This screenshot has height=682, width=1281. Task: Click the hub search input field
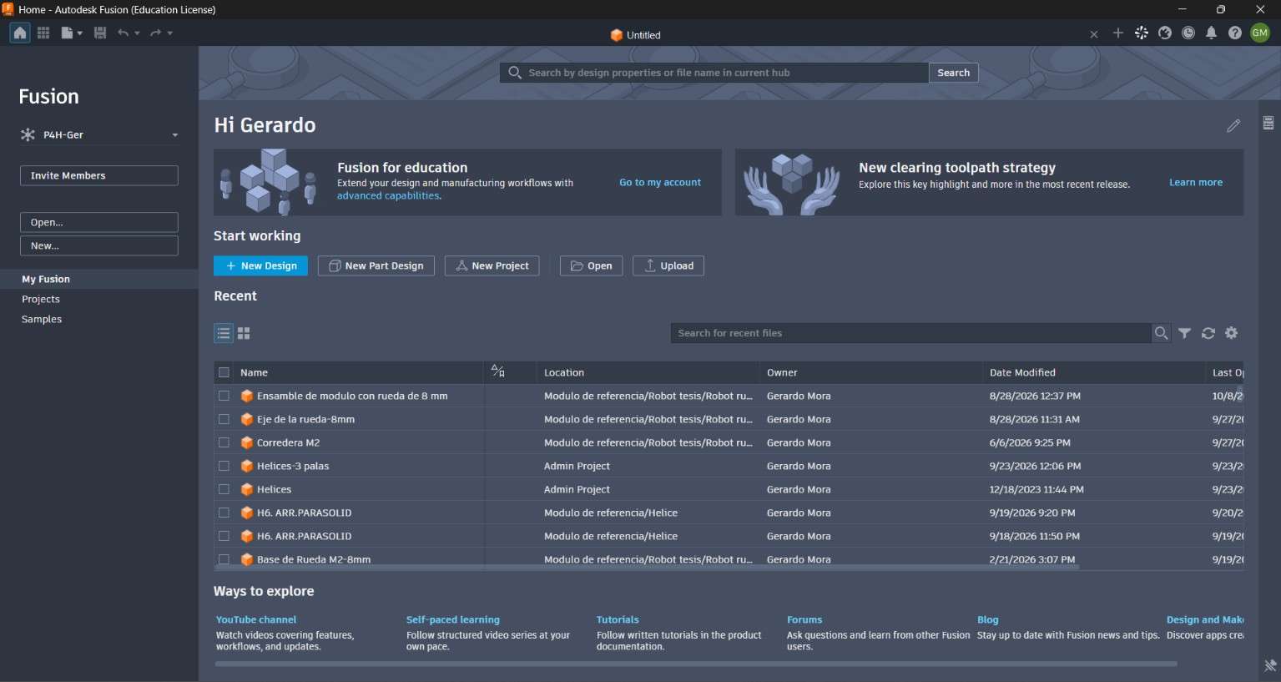click(714, 73)
